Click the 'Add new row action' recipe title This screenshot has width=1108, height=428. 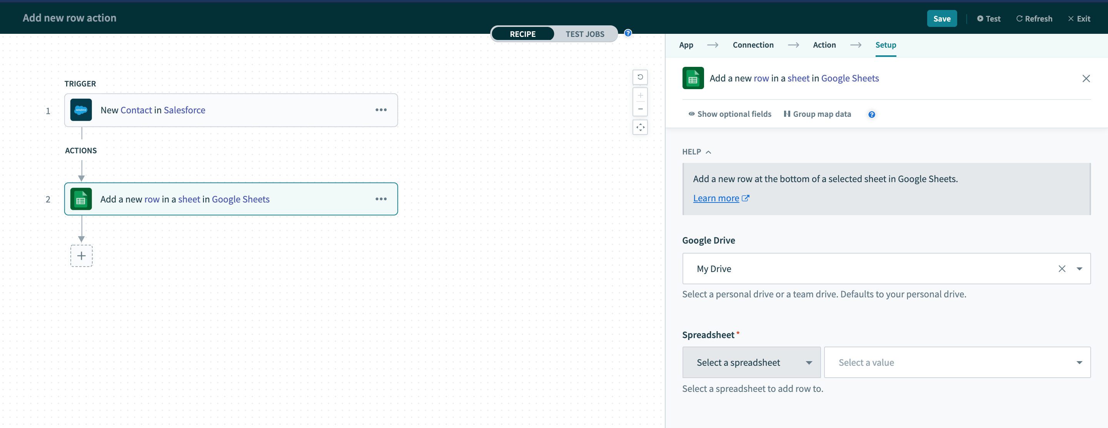[69, 18]
